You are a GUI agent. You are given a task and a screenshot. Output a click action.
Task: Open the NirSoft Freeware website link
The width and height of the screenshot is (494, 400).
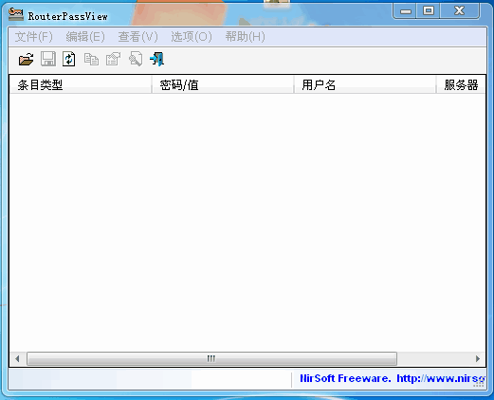tap(392, 378)
